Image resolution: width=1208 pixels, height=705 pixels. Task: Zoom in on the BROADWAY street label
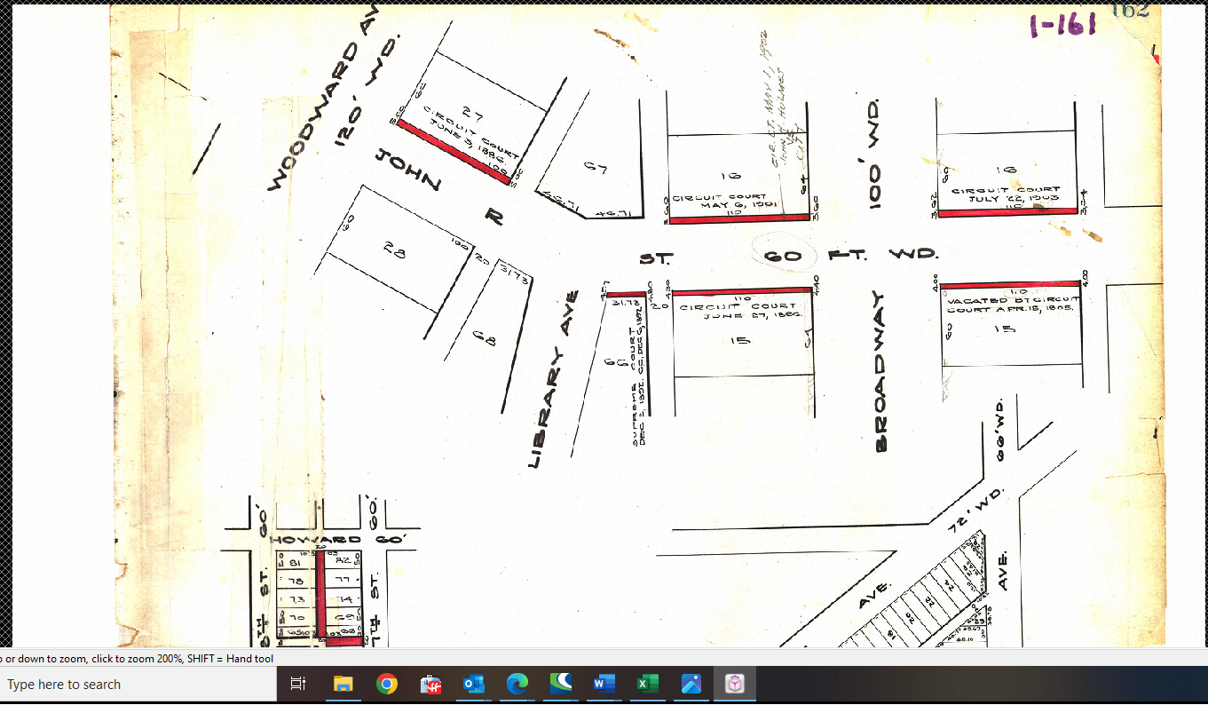[881, 371]
